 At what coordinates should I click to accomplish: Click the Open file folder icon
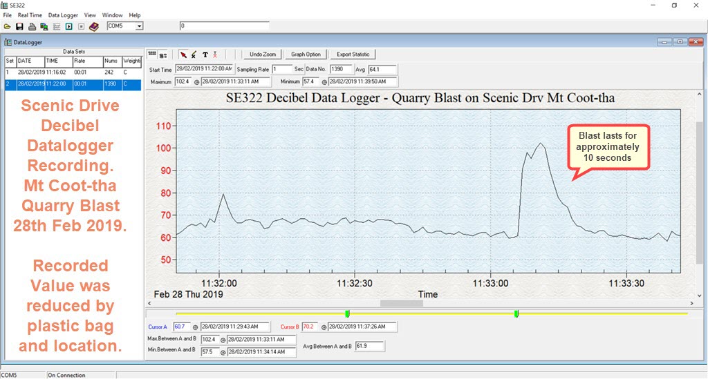point(7,27)
